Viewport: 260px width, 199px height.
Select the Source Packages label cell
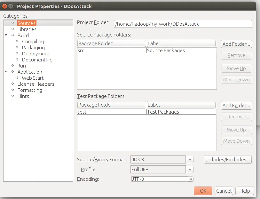click(x=181, y=51)
